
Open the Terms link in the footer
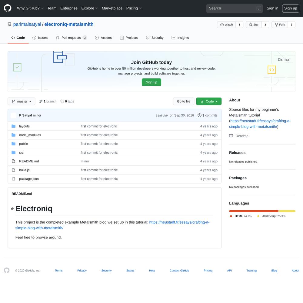[58, 271]
